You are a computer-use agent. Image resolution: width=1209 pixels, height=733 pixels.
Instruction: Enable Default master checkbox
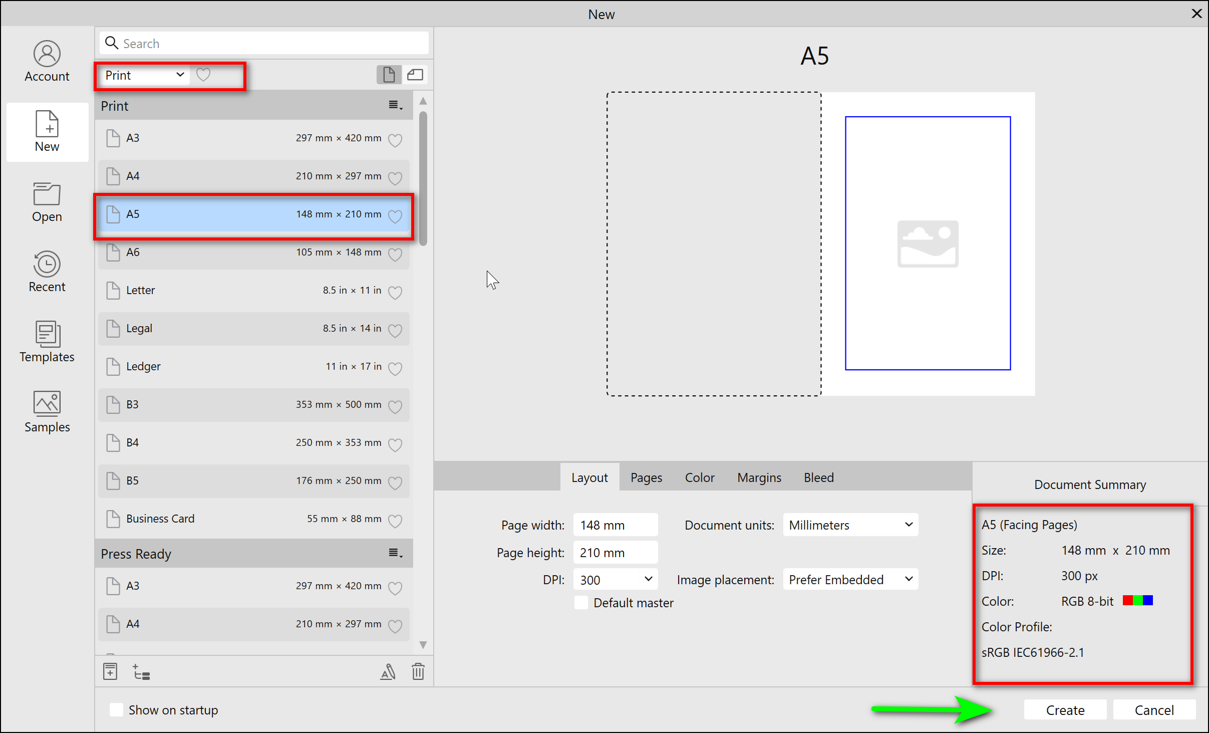click(581, 602)
